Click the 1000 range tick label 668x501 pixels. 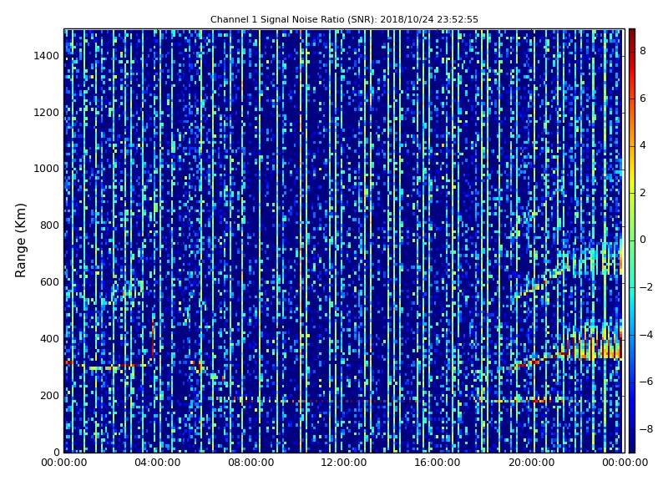[47, 169]
